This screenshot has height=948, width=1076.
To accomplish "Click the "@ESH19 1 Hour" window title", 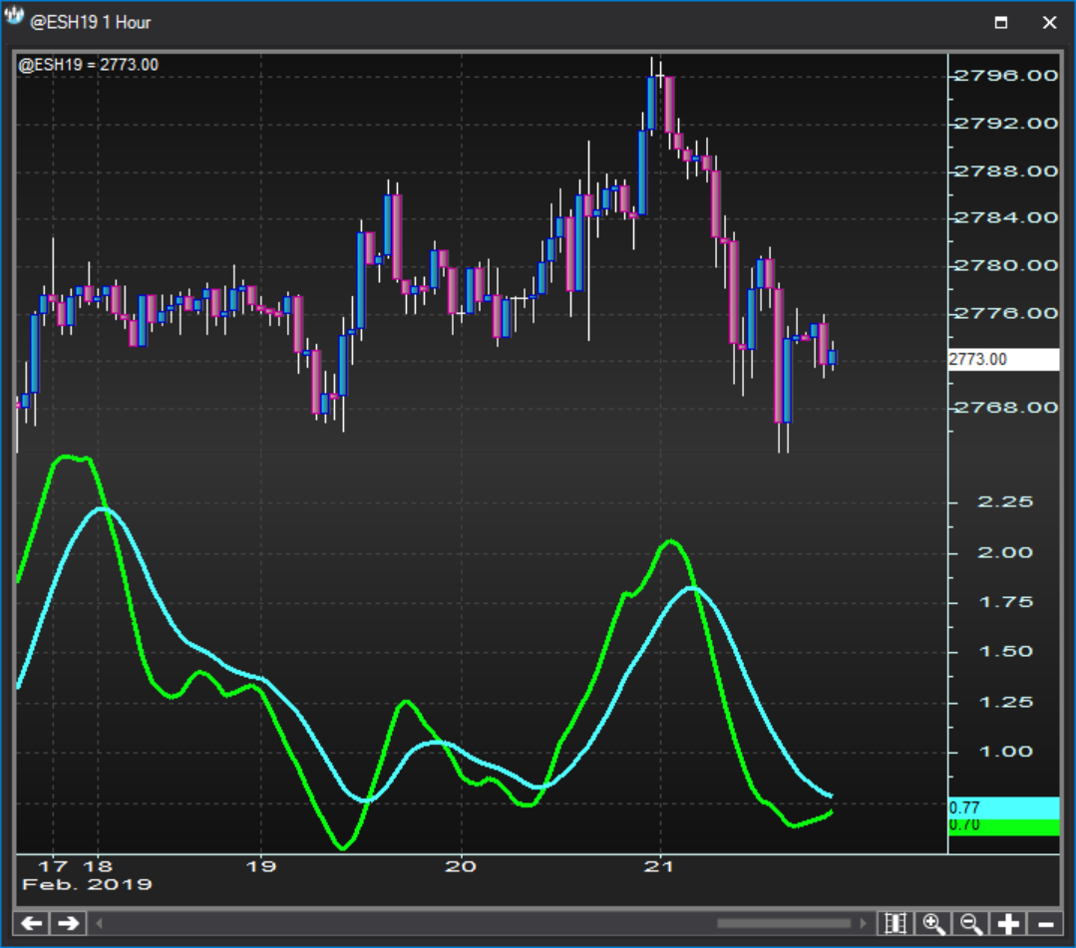I will click(90, 23).
